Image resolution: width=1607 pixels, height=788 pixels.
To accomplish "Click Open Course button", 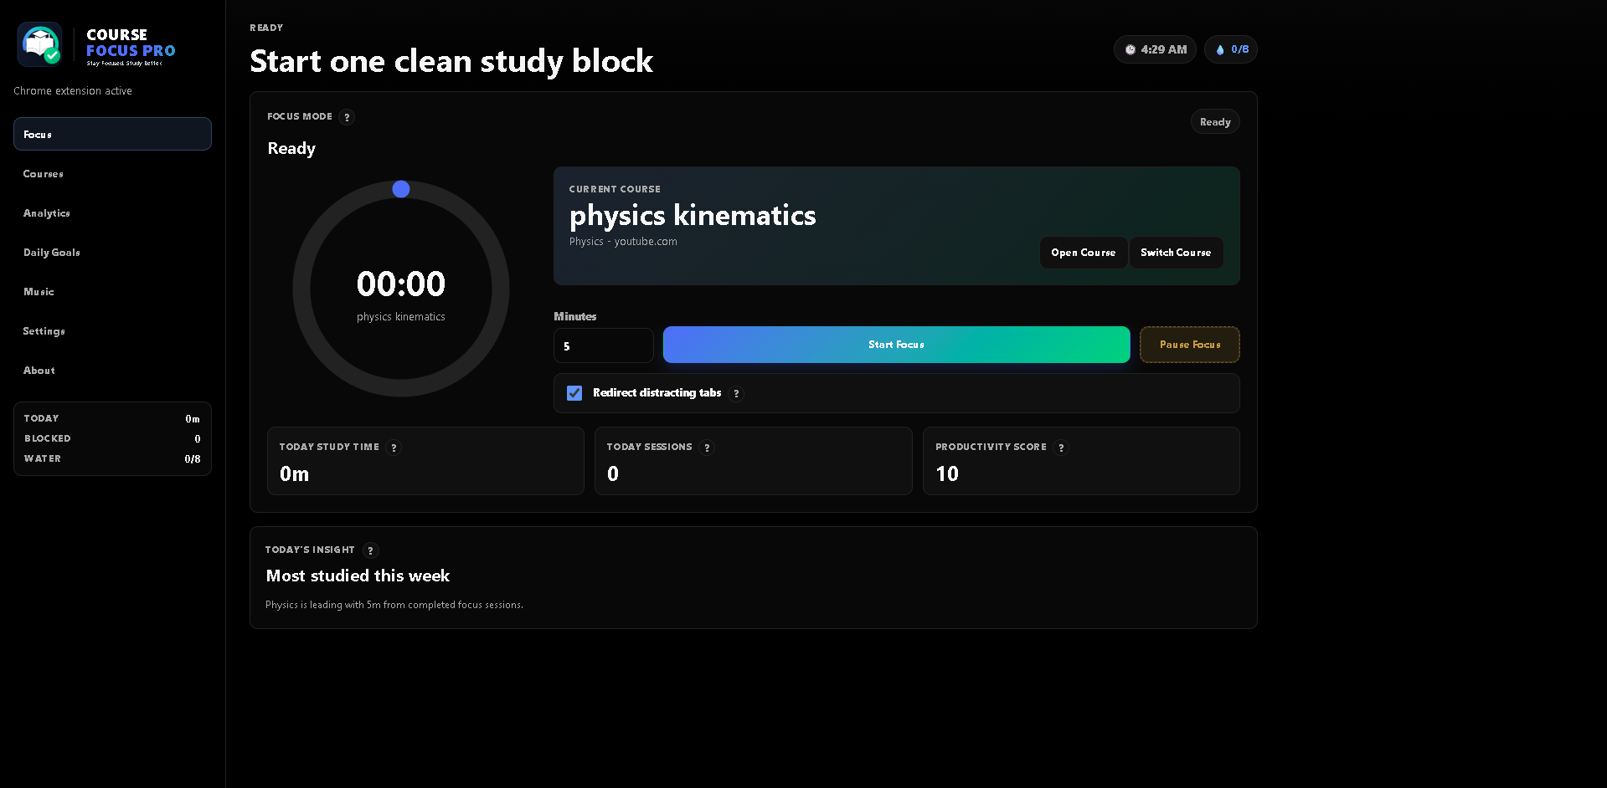I will (x=1084, y=253).
